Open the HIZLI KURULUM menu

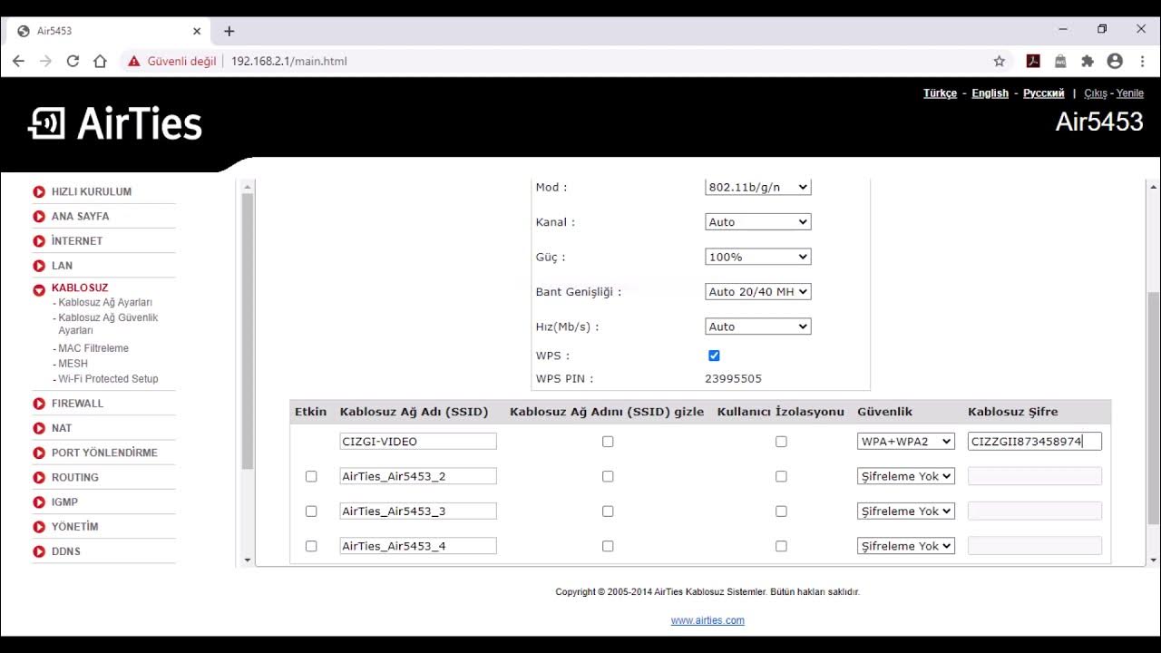[x=92, y=191]
